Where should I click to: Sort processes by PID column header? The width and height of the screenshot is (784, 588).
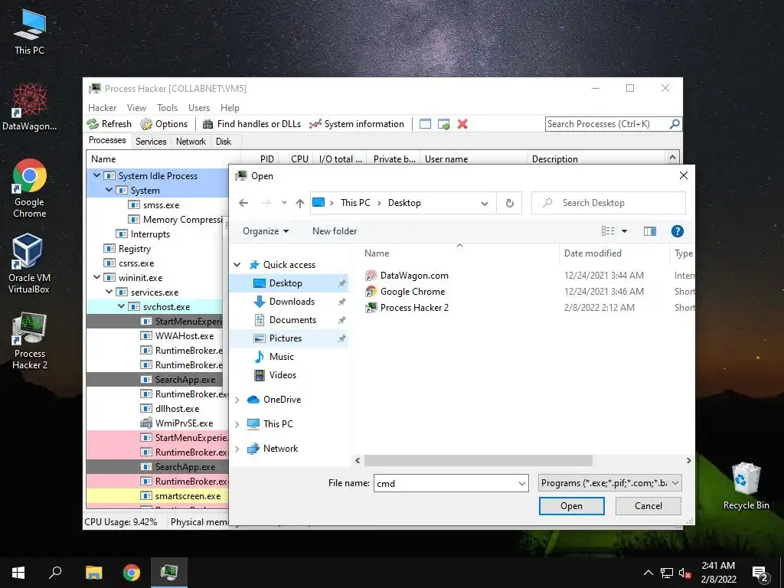pos(260,158)
